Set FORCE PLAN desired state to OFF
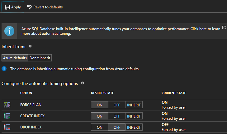Viewport: 227px width, 134px height. (117, 105)
